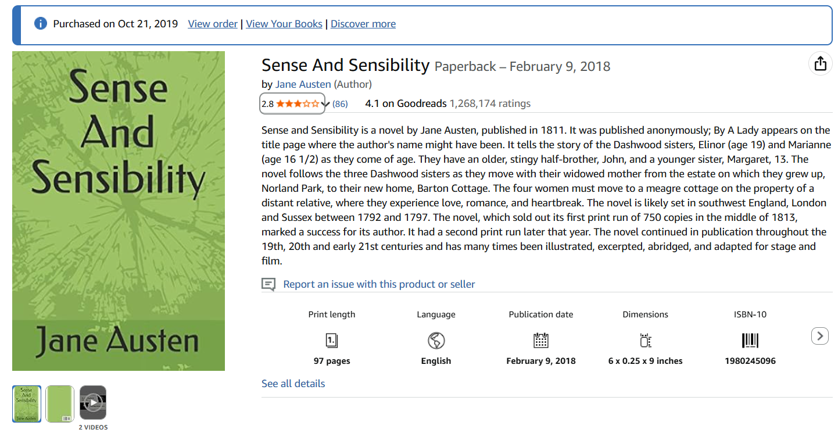Visit Jane Austen author page link
This screenshot has width=838, height=440.
click(303, 84)
